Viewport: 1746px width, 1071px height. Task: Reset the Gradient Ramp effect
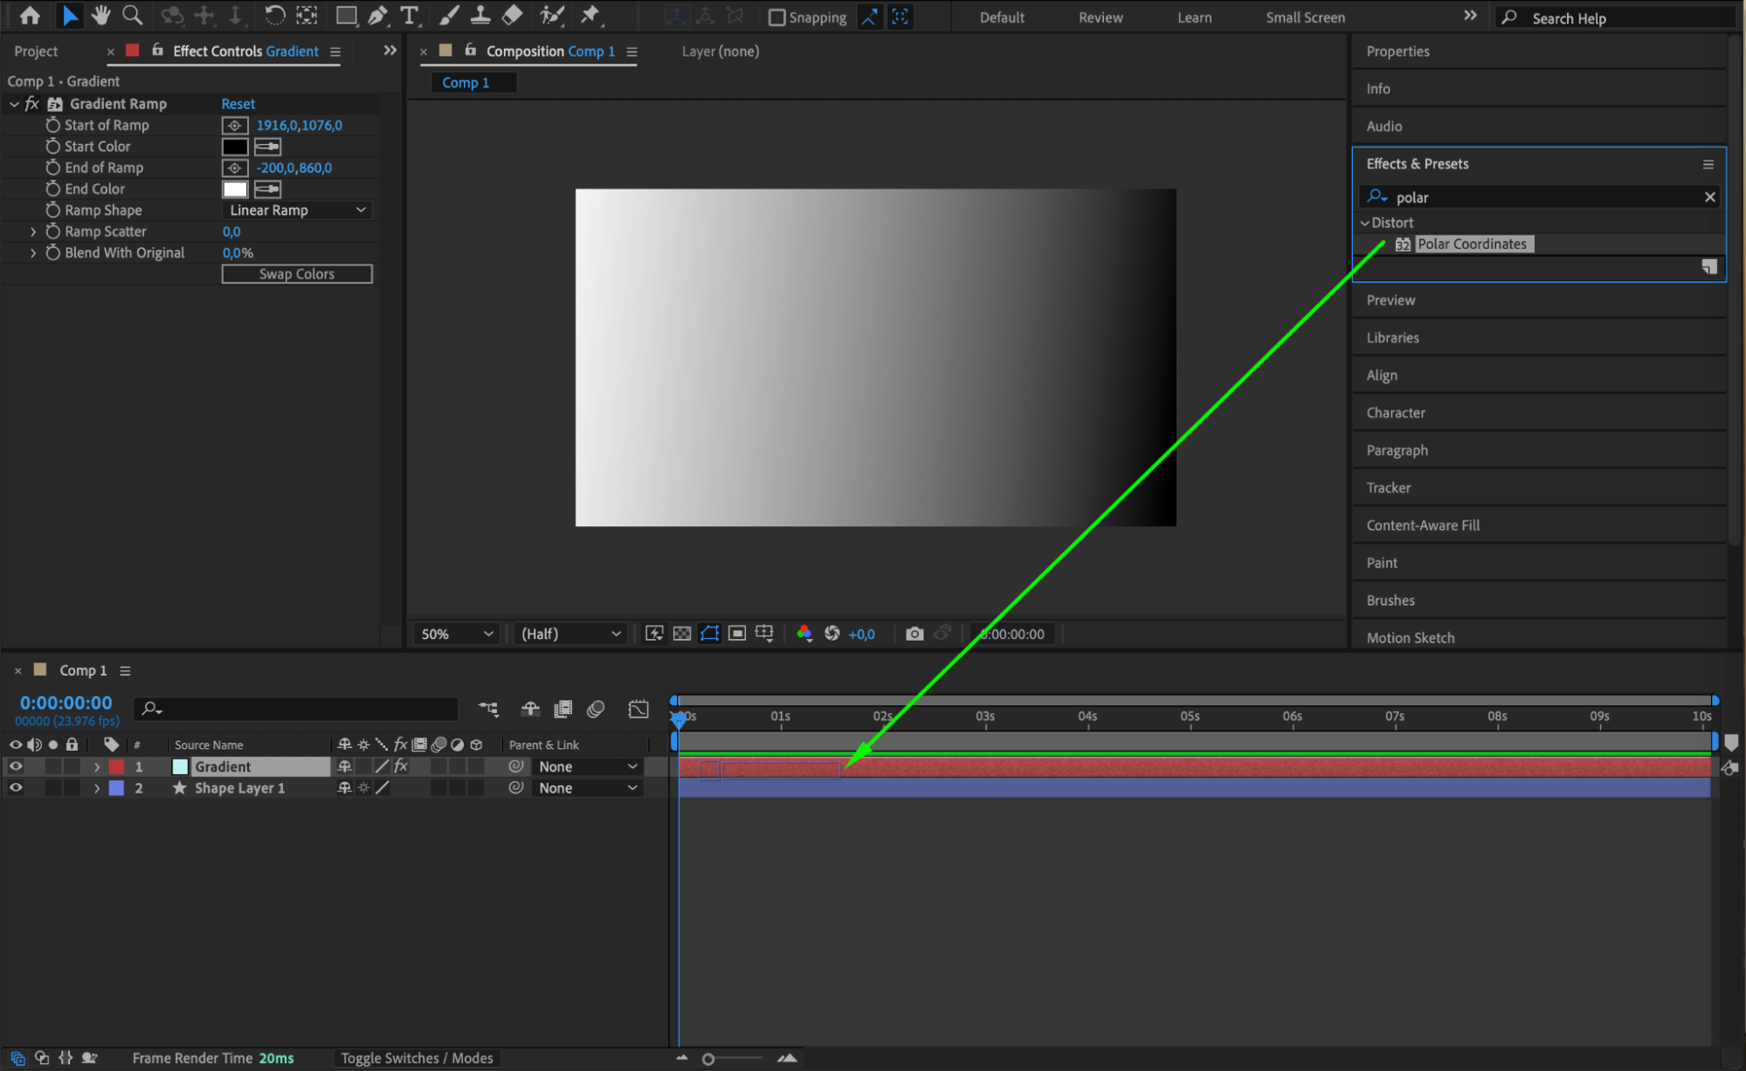pyautogui.click(x=238, y=104)
